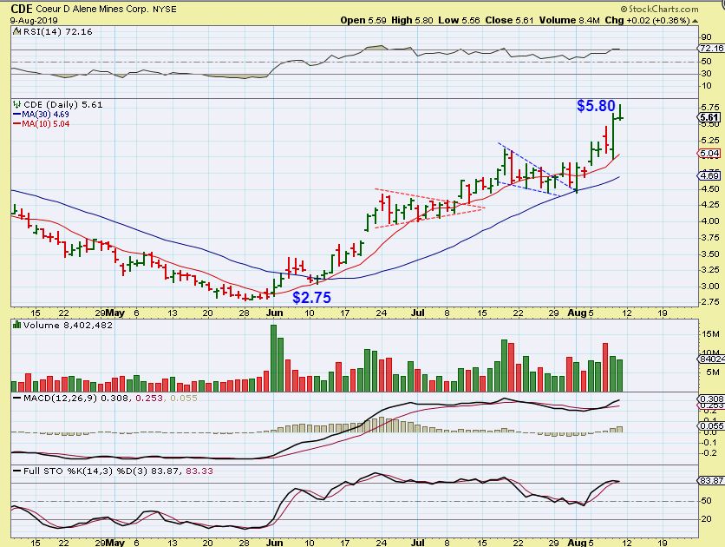Click the CDE Daily price-bars icon
The width and height of the screenshot is (725, 547).
click(x=17, y=104)
